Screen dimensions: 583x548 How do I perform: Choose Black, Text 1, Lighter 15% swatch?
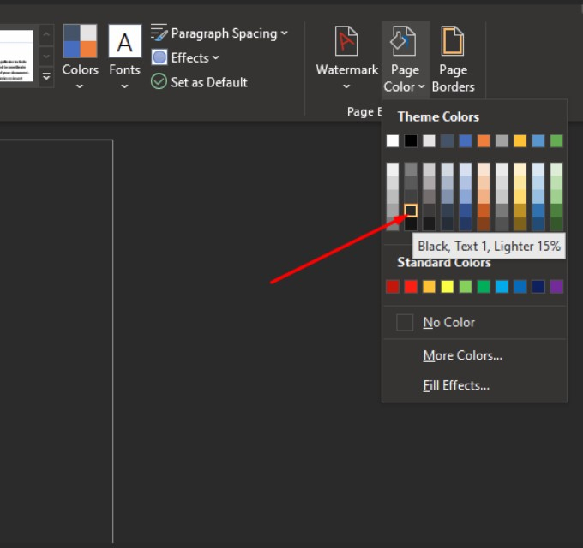tap(411, 210)
